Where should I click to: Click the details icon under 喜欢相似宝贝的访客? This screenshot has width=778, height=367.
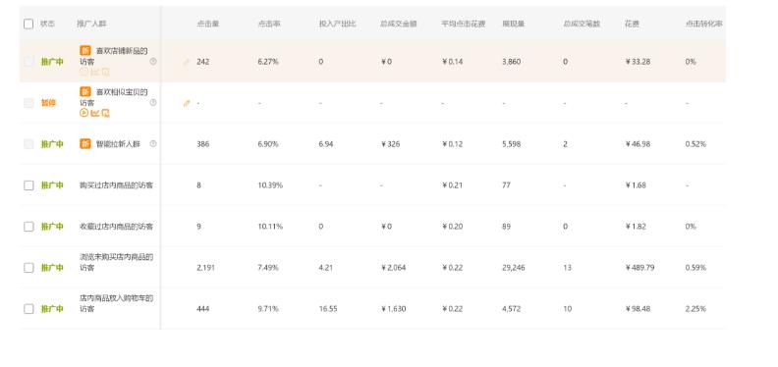105,113
